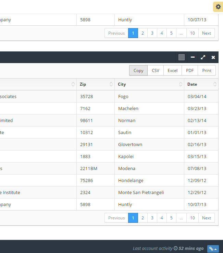Image resolution: width=223 pixels, height=253 pixels.
Task: Go to page 2 in lower table pagination
Action: tap(143, 218)
